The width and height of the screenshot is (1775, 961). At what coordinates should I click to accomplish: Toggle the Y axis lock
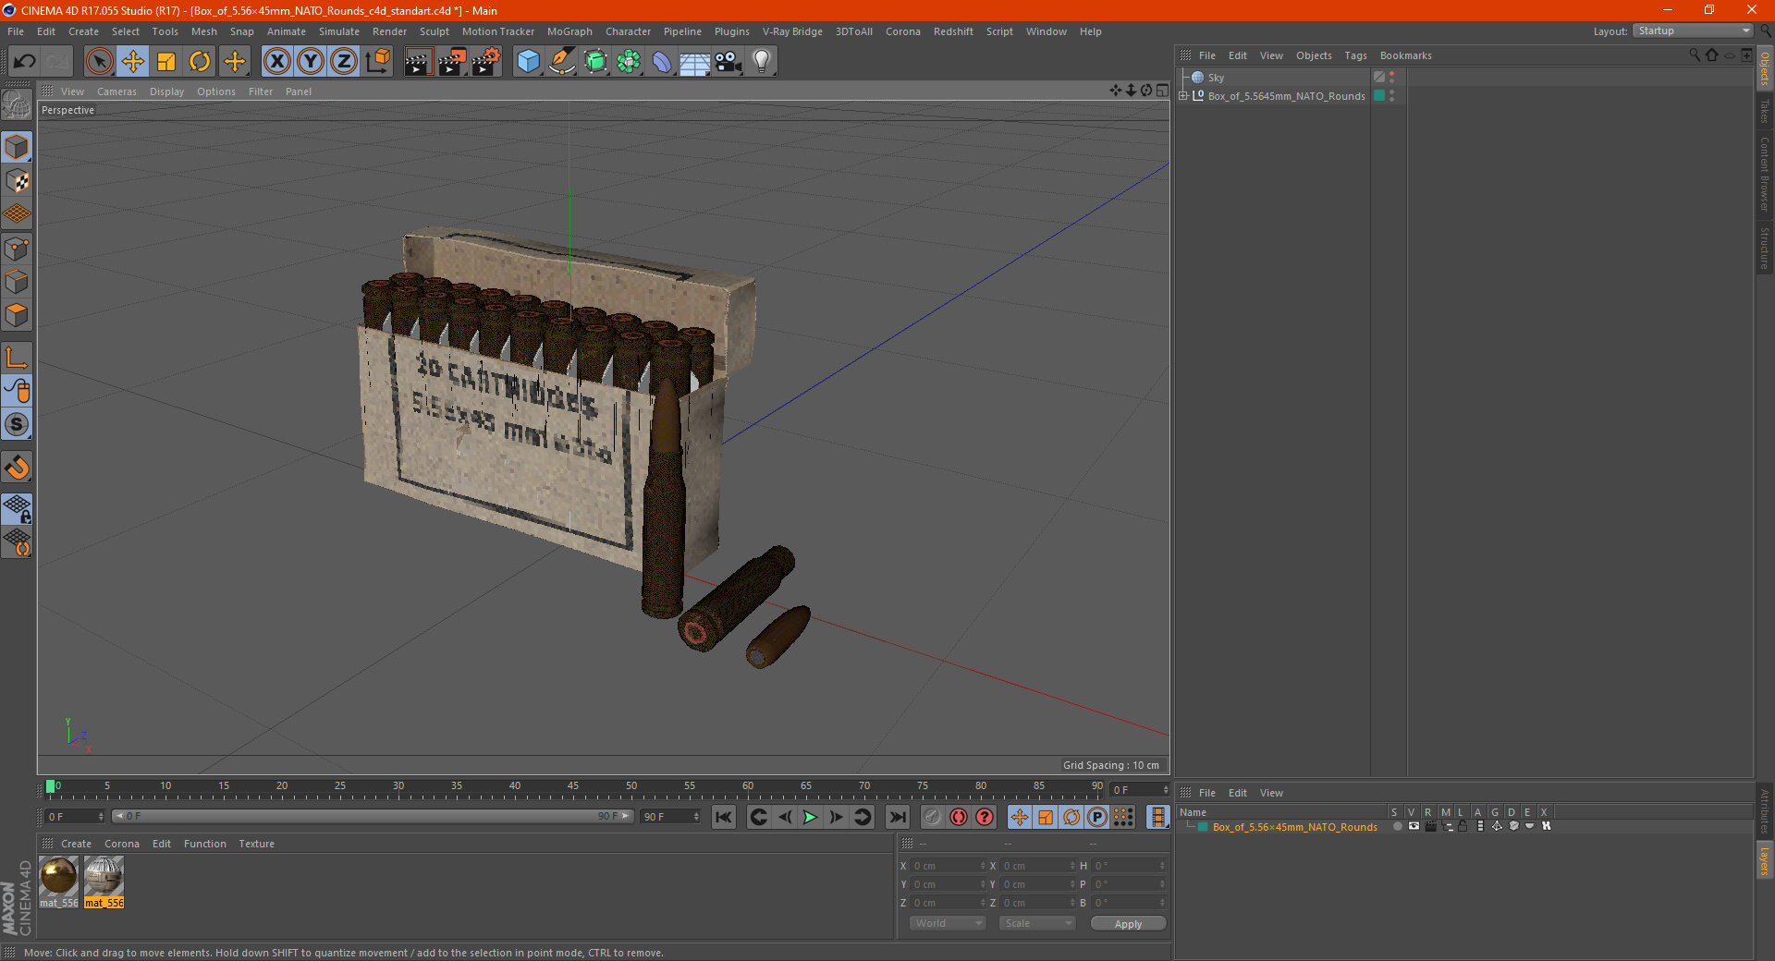(x=311, y=62)
